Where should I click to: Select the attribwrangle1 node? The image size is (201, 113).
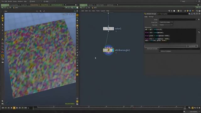pos(108,50)
